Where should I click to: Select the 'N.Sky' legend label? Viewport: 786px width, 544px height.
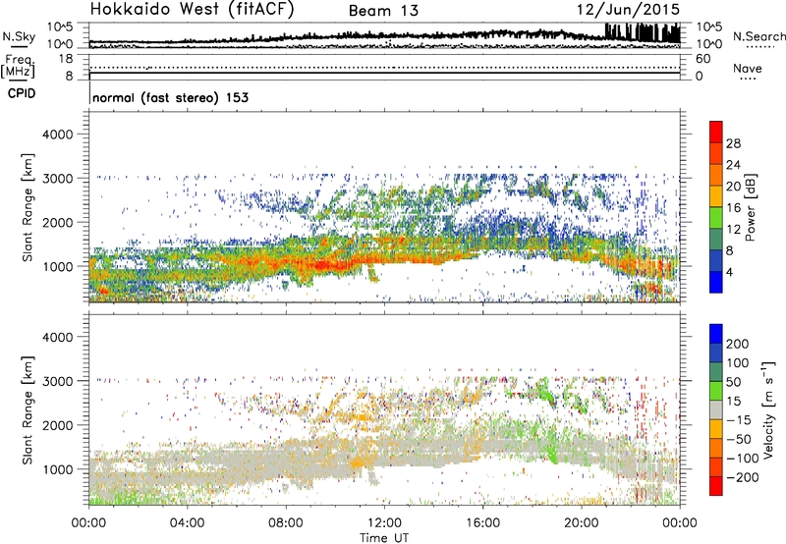point(19,36)
